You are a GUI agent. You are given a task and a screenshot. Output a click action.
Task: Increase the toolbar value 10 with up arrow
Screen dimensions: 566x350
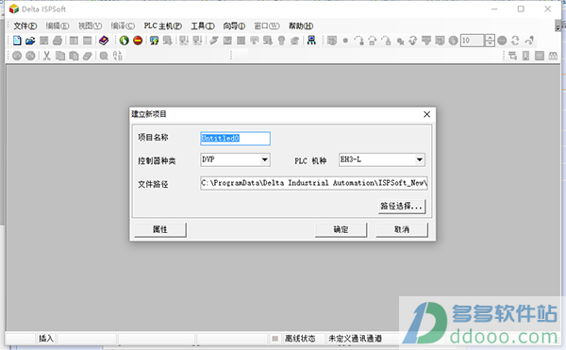tap(490, 37)
